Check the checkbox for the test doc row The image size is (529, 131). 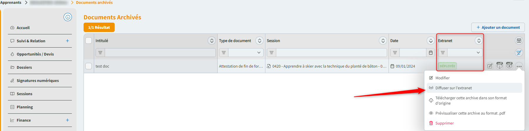[x=89, y=66]
